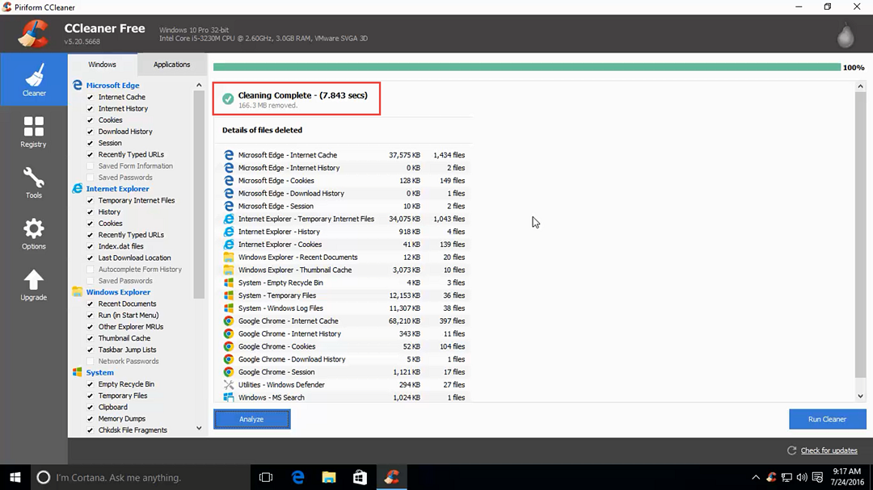
Task: Click the IE icon on Temporary Internet Files result row
Action: tap(228, 219)
